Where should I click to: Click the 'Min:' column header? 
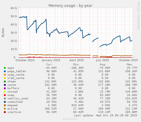click(76, 65)
